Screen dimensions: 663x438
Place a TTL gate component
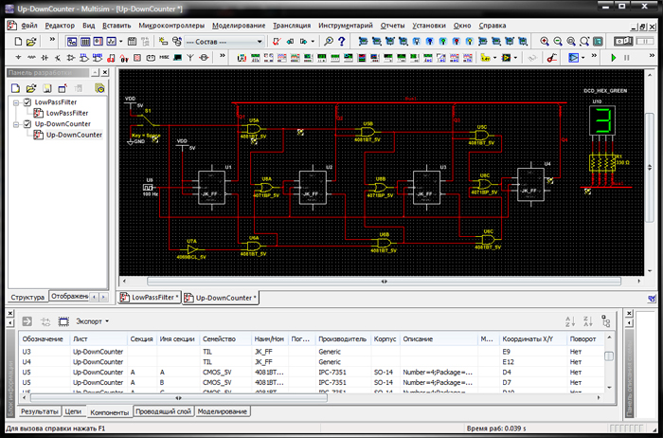click(x=84, y=58)
